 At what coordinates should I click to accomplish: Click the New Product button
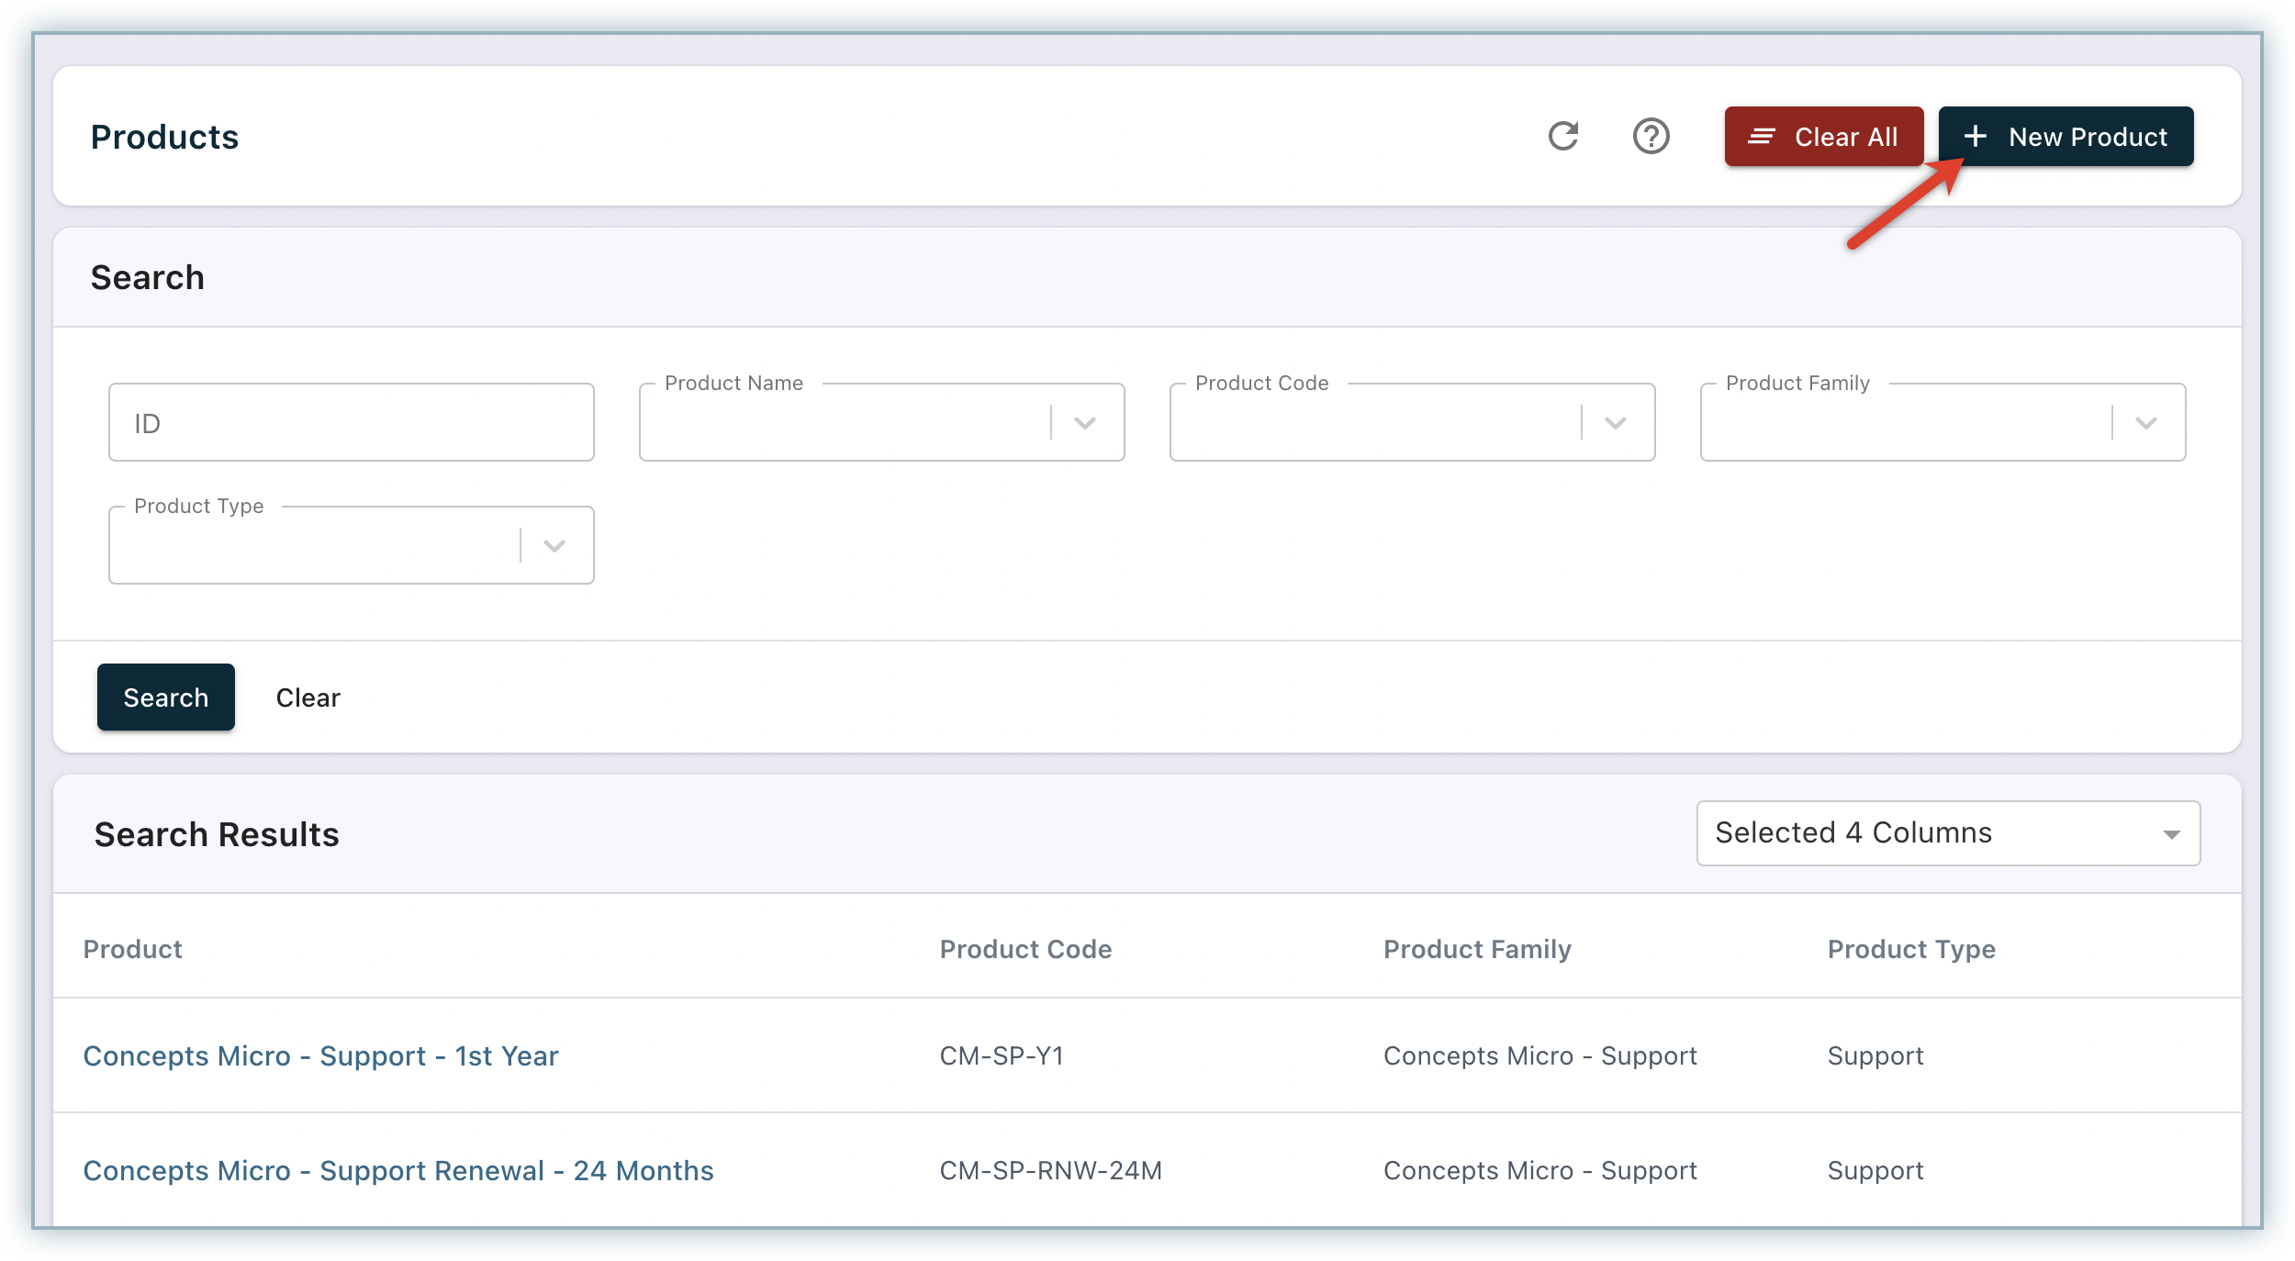[x=2066, y=137]
